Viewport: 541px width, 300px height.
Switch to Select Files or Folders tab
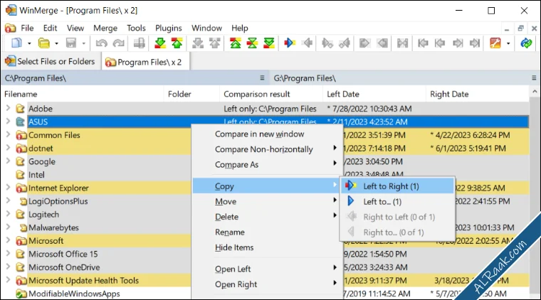click(51, 61)
